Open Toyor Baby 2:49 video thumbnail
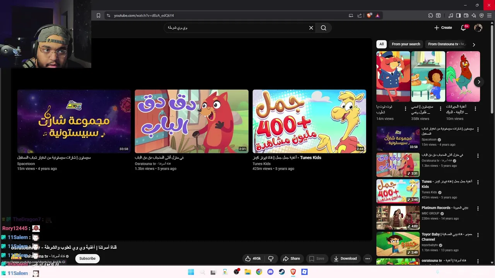495x278 pixels. pos(398,244)
